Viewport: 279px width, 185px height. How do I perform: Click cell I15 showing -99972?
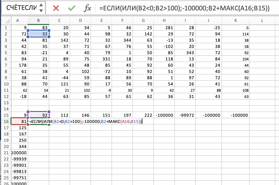click(x=185, y=115)
